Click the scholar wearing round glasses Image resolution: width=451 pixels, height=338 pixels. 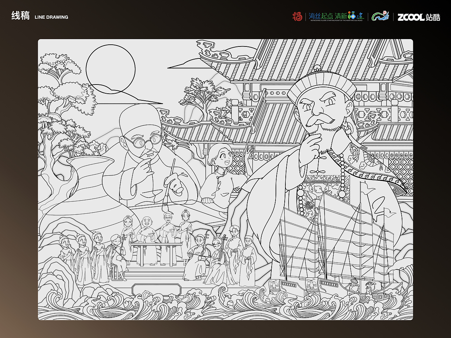[x=142, y=141]
